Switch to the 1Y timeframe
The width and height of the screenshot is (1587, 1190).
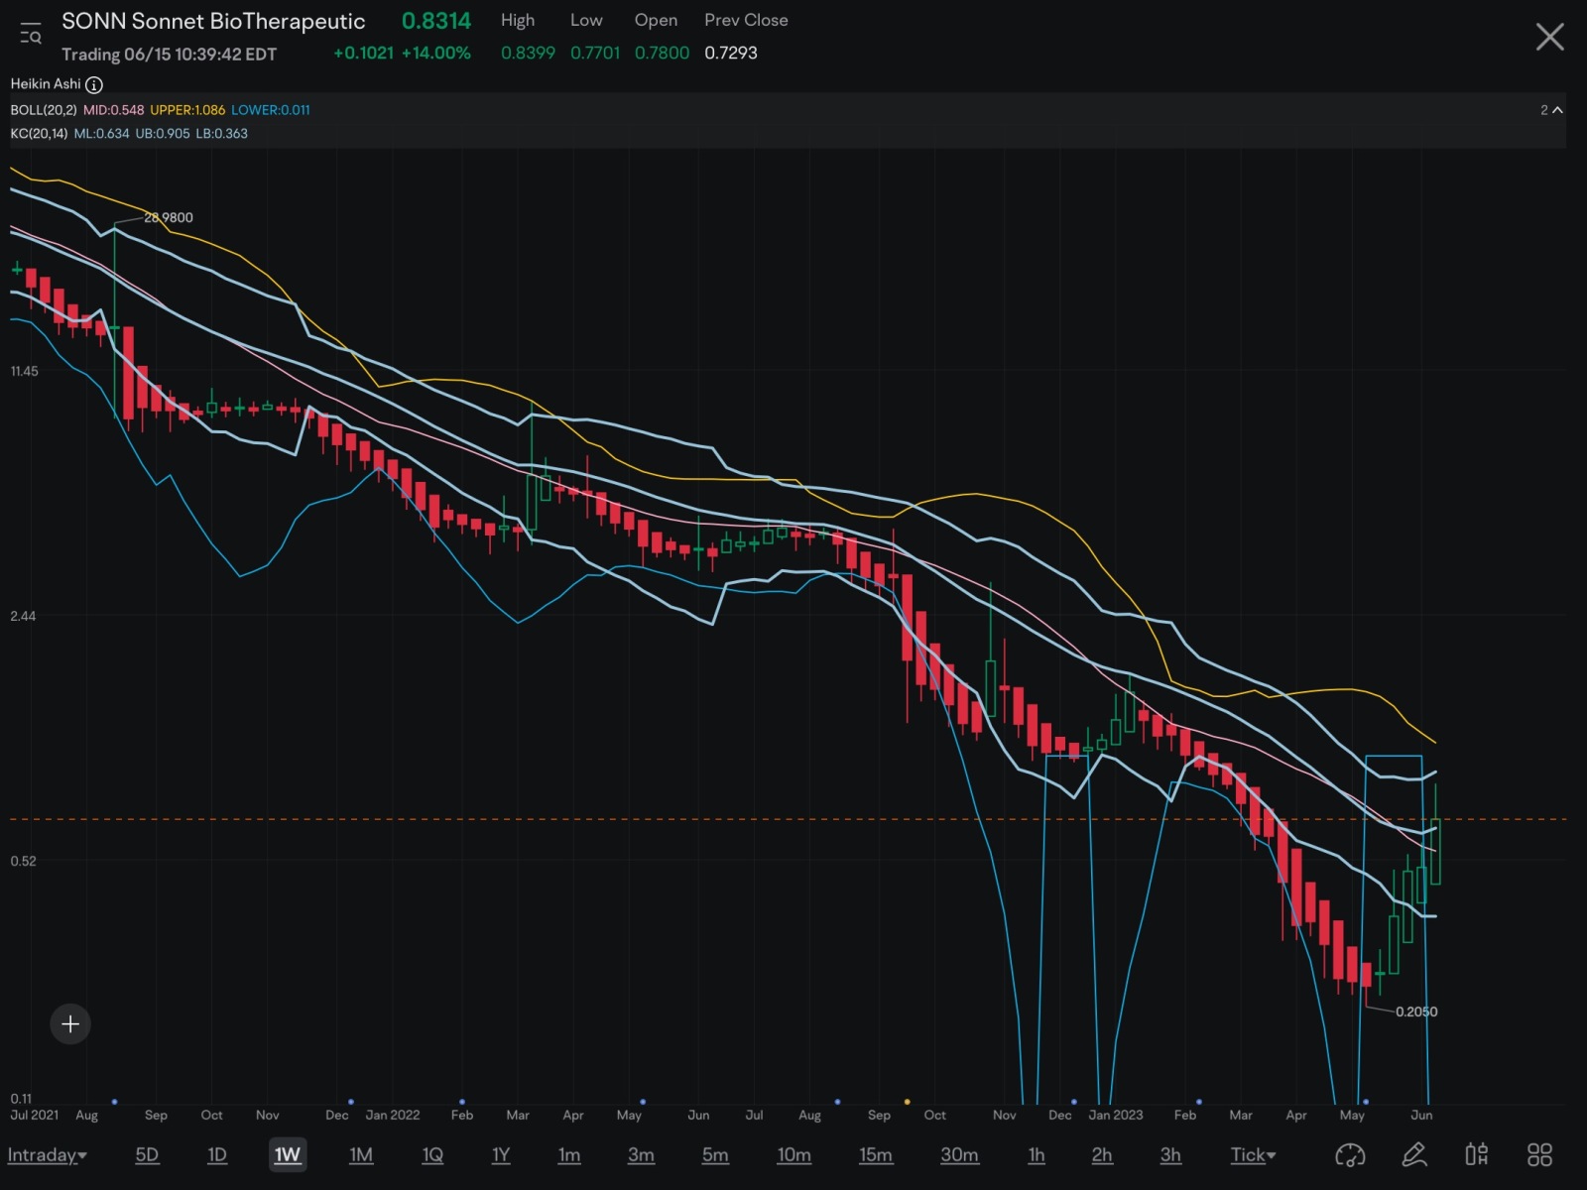pyautogui.click(x=501, y=1155)
